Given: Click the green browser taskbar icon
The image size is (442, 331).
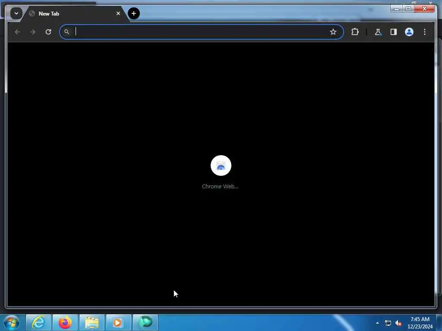Looking at the screenshot, I should click(x=145, y=322).
